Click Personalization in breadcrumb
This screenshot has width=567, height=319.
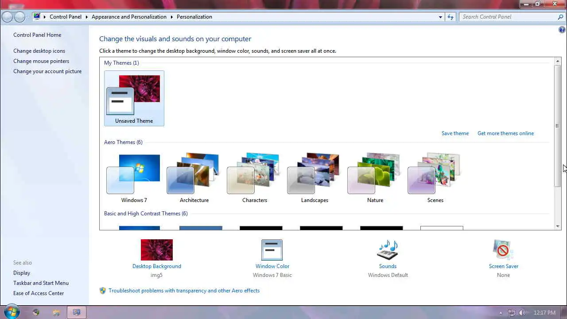[194, 17]
